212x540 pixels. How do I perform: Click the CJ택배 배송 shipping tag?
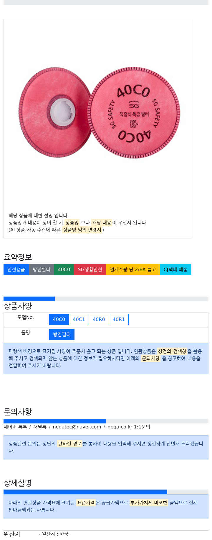pyautogui.click(x=175, y=270)
